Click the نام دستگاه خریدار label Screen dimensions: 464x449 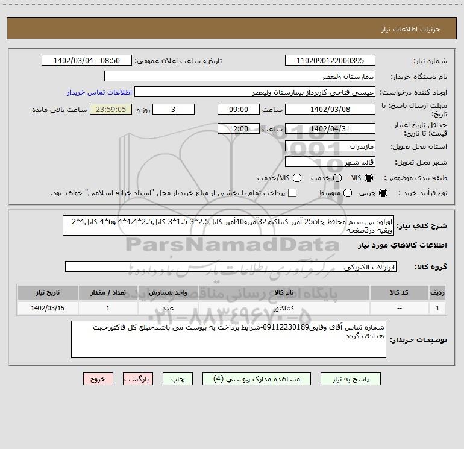click(x=419, y=77)
